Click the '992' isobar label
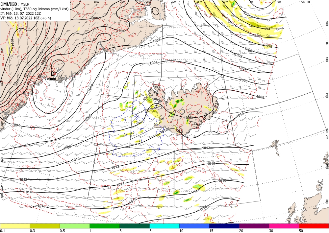329x233 pixels. tap(247, 13)
